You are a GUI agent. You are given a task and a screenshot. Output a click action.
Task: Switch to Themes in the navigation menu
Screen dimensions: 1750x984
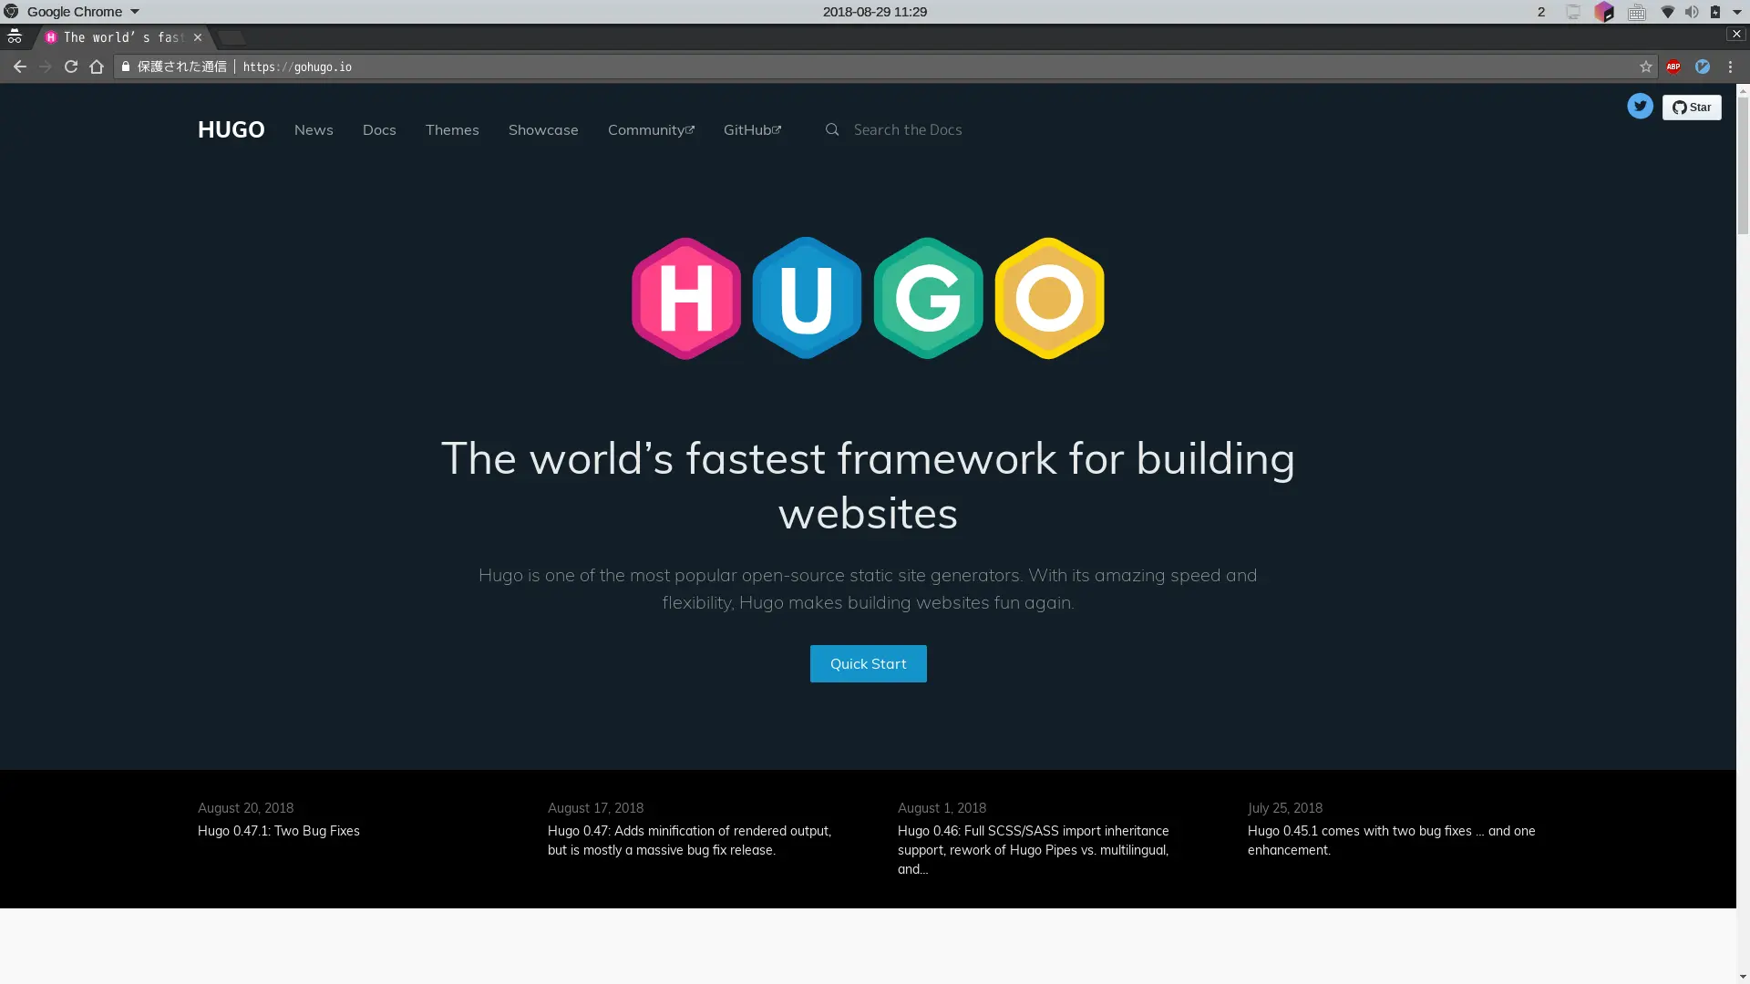coord(452,130)
